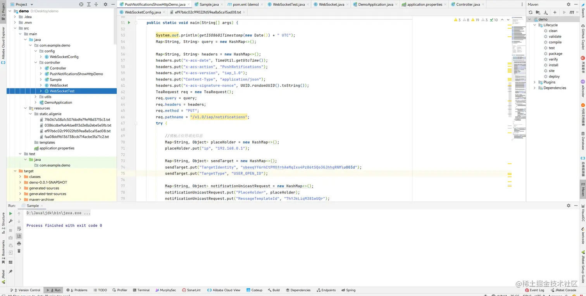Click run gutter icon at line 51
This screenshot has height=296, width=586.
(129, 23)
